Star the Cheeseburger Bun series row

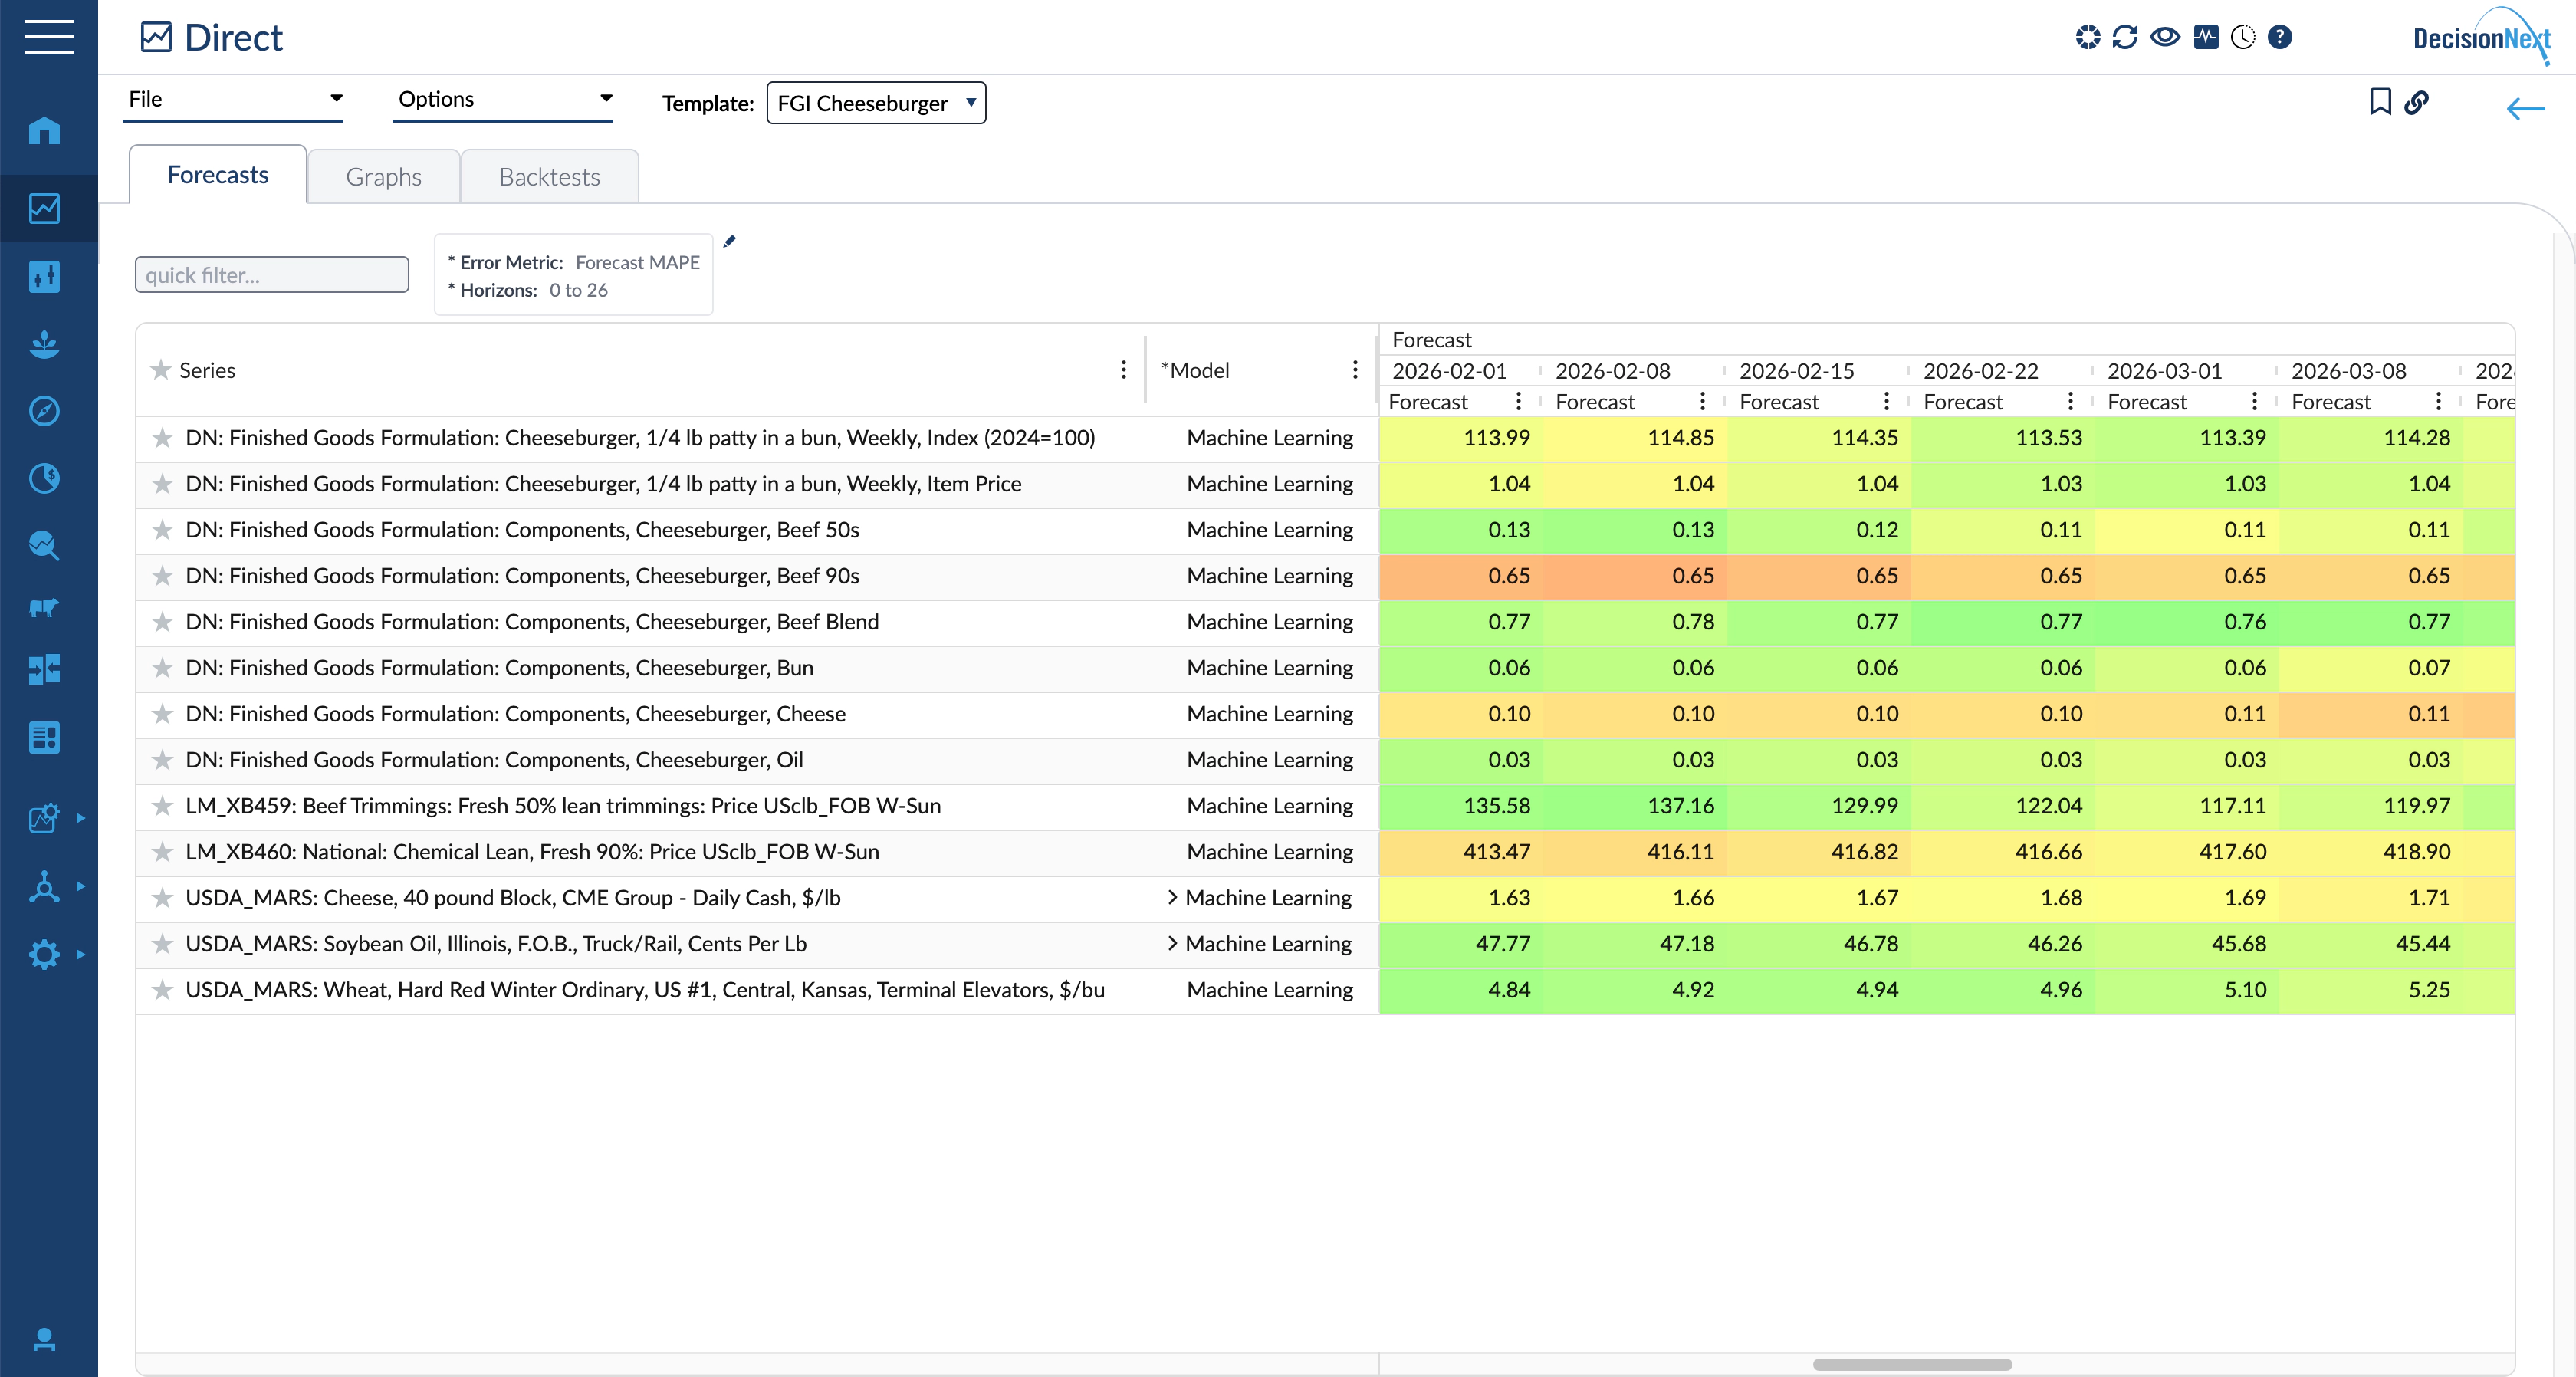point(162,668)
